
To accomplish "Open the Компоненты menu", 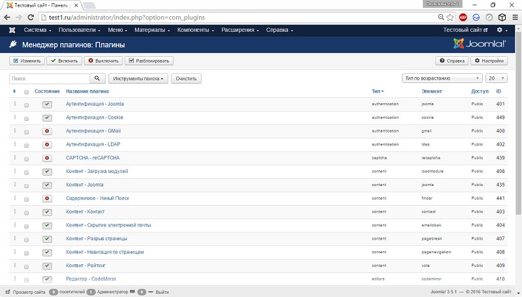I will coord(195,30).
